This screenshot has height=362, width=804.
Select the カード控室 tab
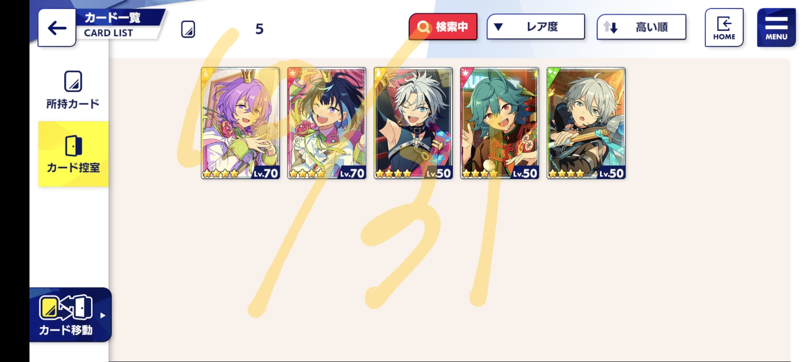[73, 154]
